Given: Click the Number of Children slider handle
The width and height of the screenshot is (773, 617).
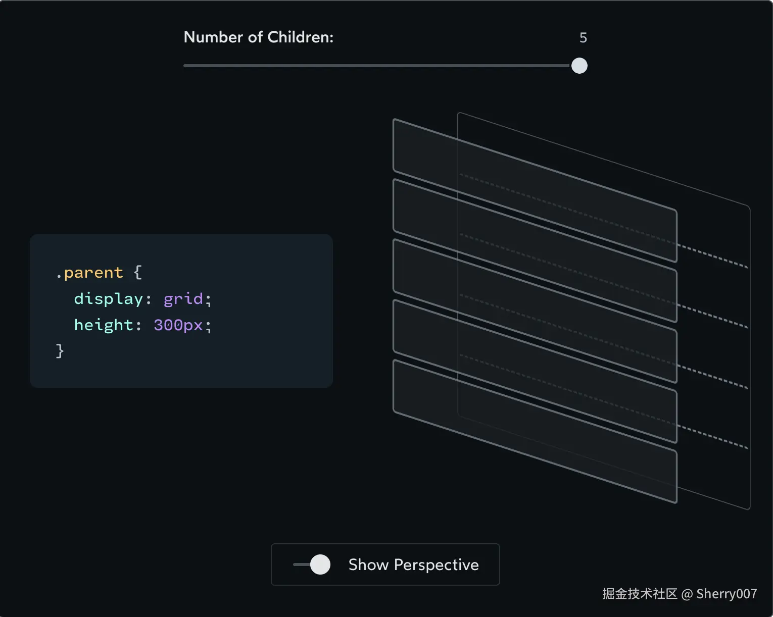Looking at the screenshot, I should coord(579,66).
